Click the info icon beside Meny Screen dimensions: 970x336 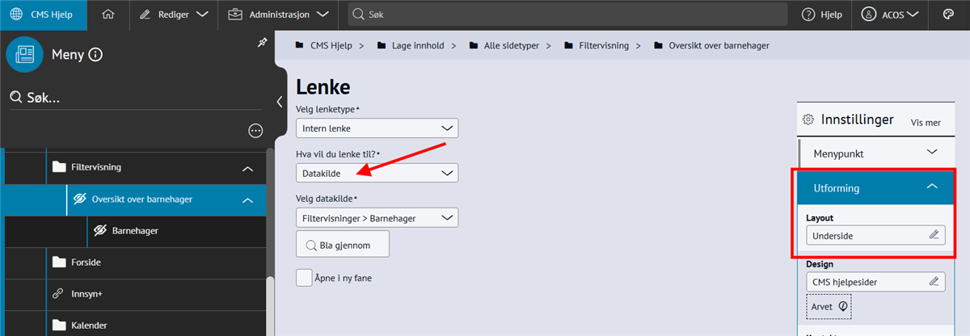tap(95, 55)
